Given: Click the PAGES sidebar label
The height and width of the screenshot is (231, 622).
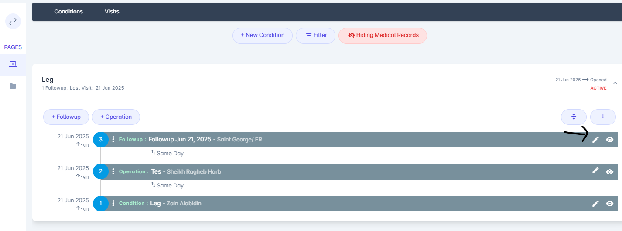Looking at the screenshot, I should click(13, 47).
